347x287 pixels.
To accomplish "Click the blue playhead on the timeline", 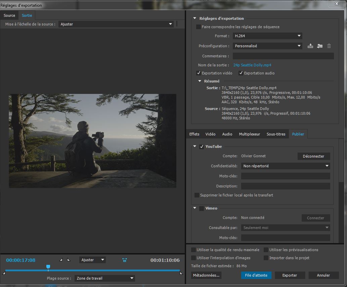I will 48,267.
